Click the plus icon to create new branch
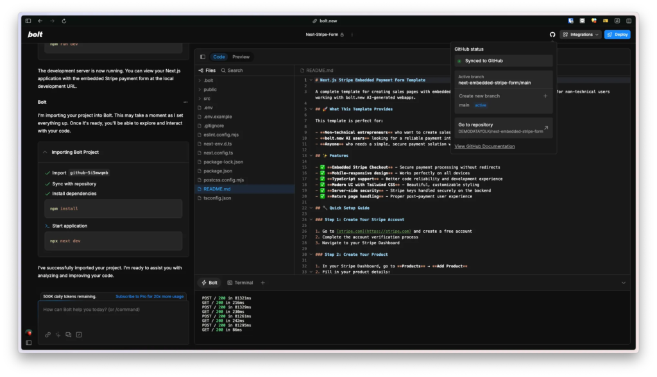Image resolution: width=657 pixels, height=377 pixels. pos(545,96)
